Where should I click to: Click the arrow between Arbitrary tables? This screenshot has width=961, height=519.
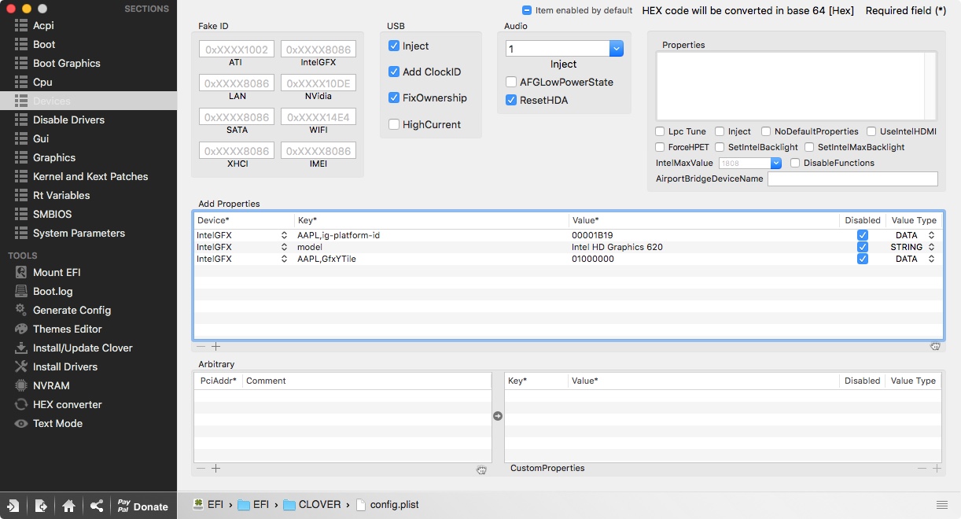(x=498, y=416)
